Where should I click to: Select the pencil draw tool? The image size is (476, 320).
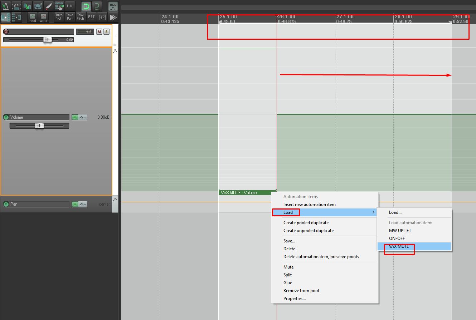(49, 6)
